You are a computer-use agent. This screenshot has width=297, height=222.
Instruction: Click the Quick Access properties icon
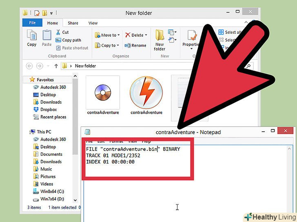(37, 13)
